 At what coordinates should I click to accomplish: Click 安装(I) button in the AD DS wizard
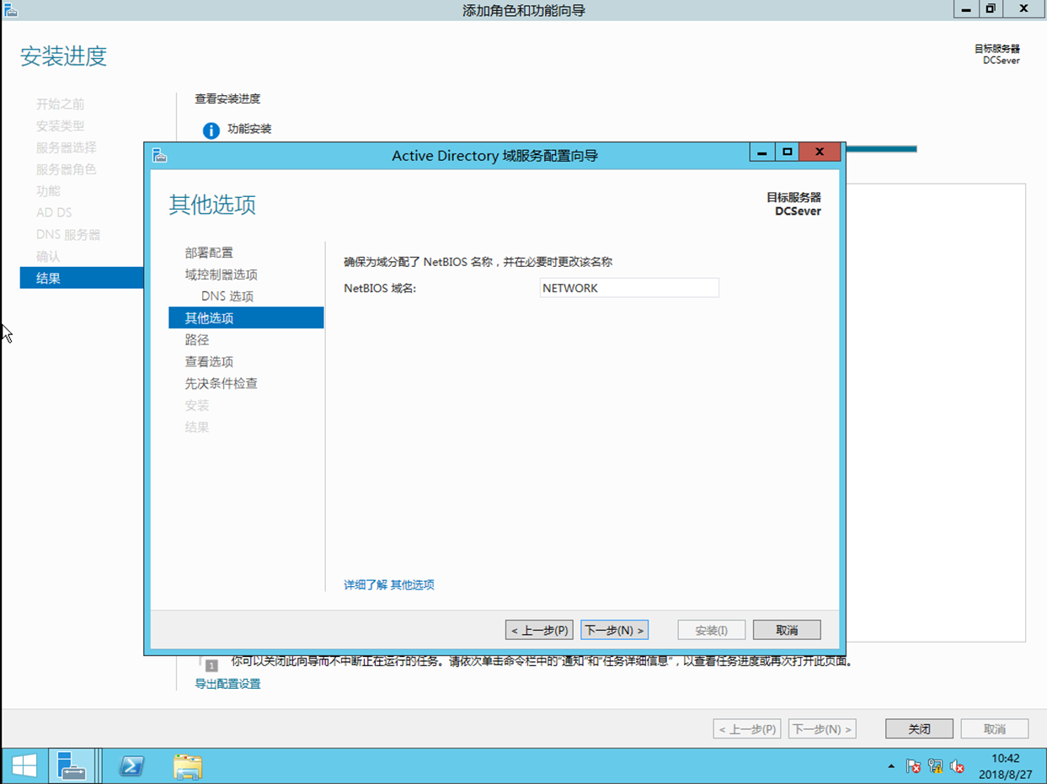coord(712,630)
